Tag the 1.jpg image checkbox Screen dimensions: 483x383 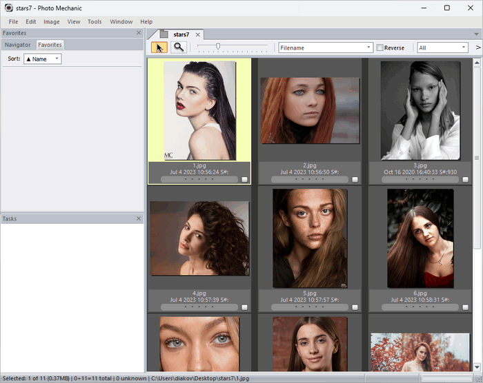pos(244,179)
